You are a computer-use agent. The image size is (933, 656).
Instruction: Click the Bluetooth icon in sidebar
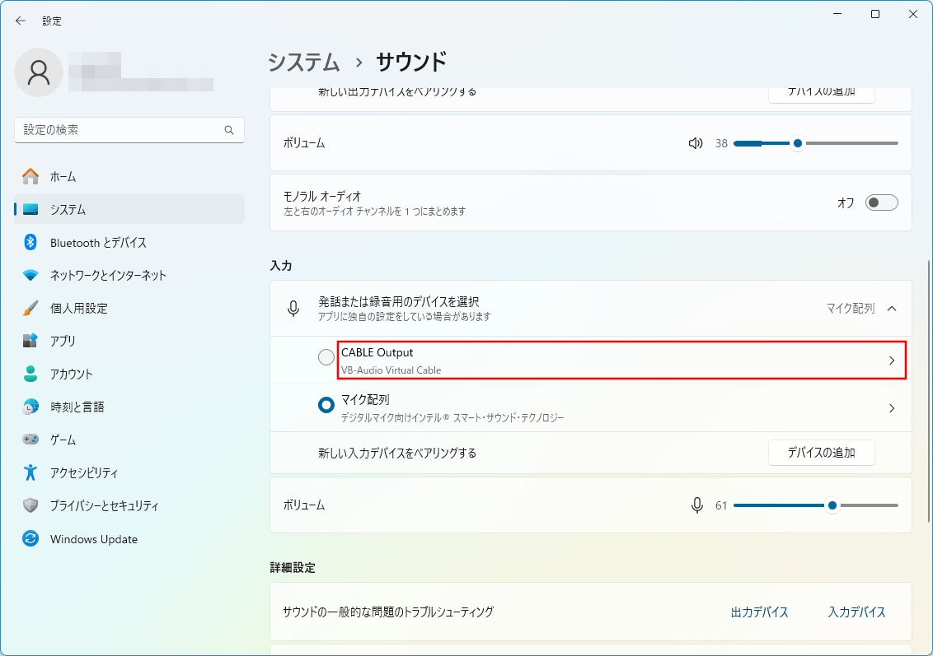30,243
